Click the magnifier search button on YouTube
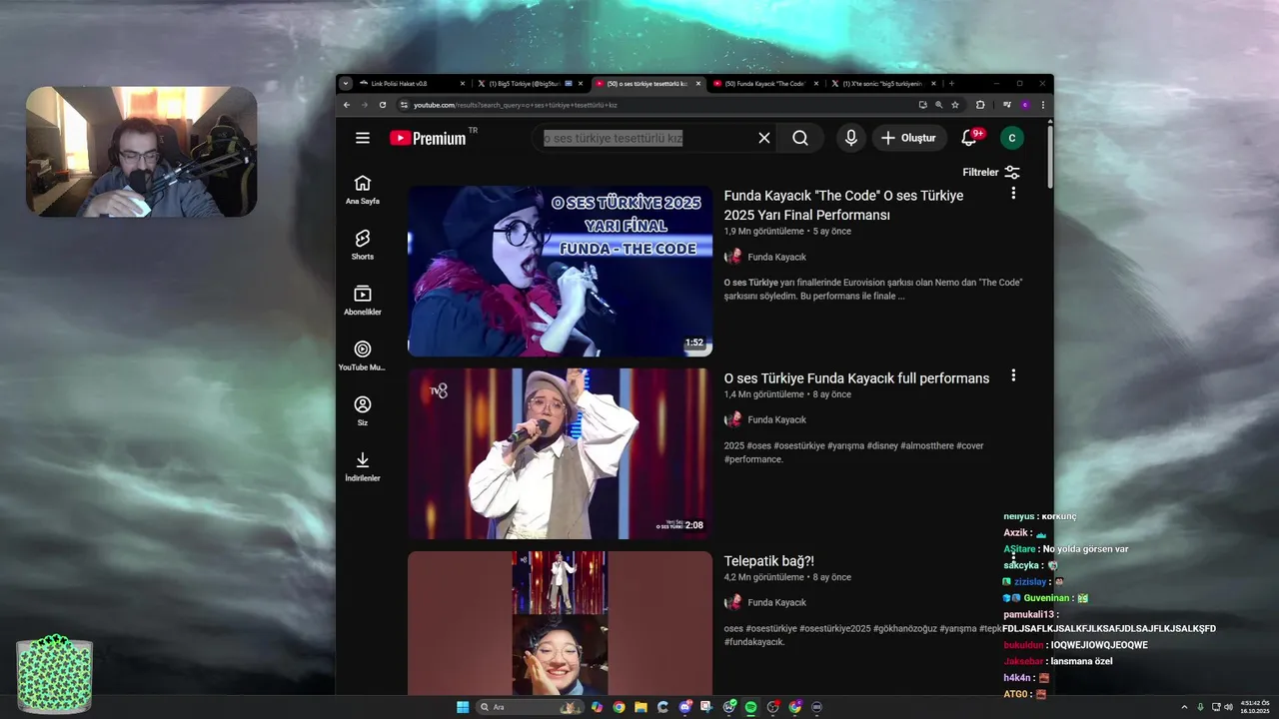This screenshot has height=719, width=1279. [x=800, y=138]
